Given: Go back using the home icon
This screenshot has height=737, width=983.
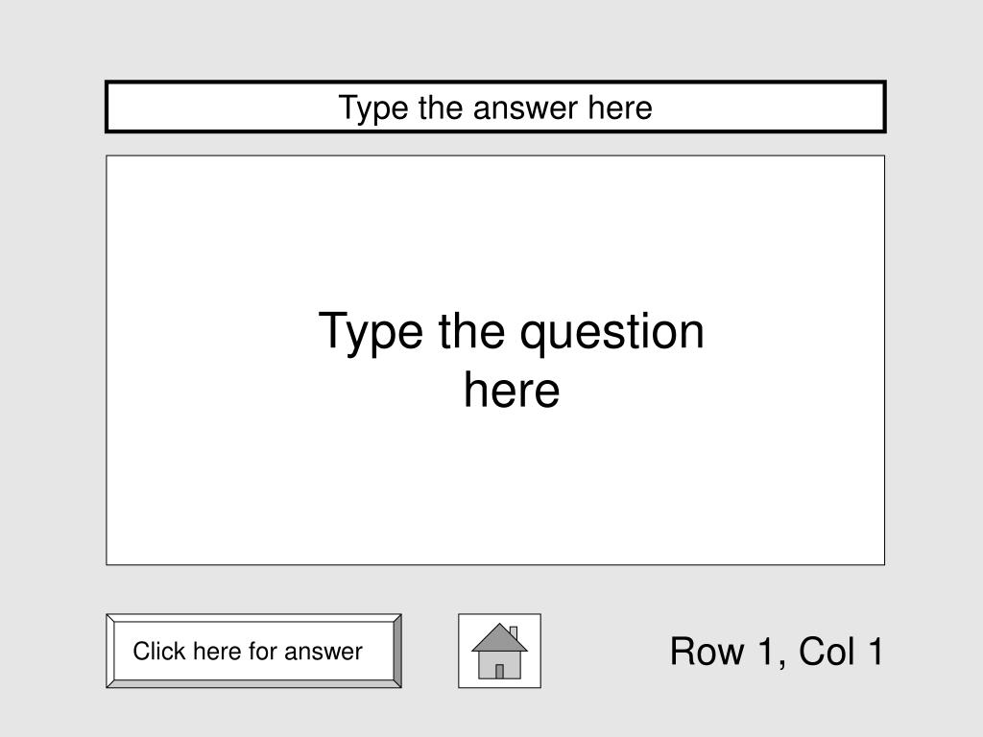Looking at the screenshot, I should 499,651.
